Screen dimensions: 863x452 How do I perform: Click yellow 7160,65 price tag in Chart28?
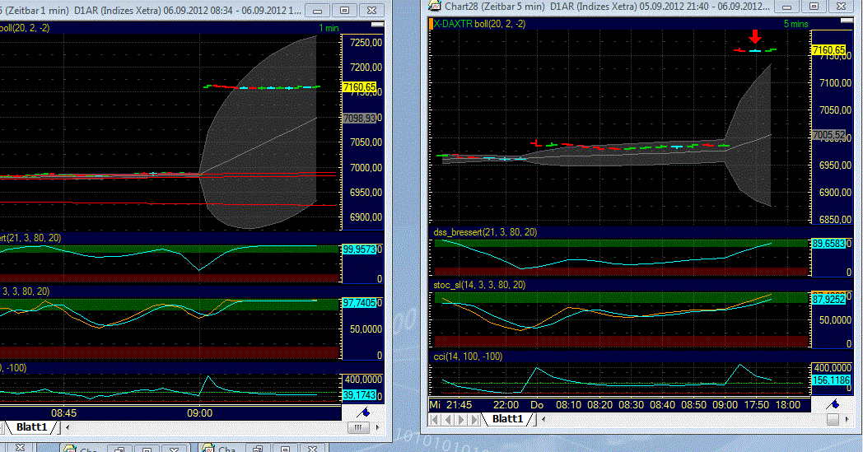(828, 50)
